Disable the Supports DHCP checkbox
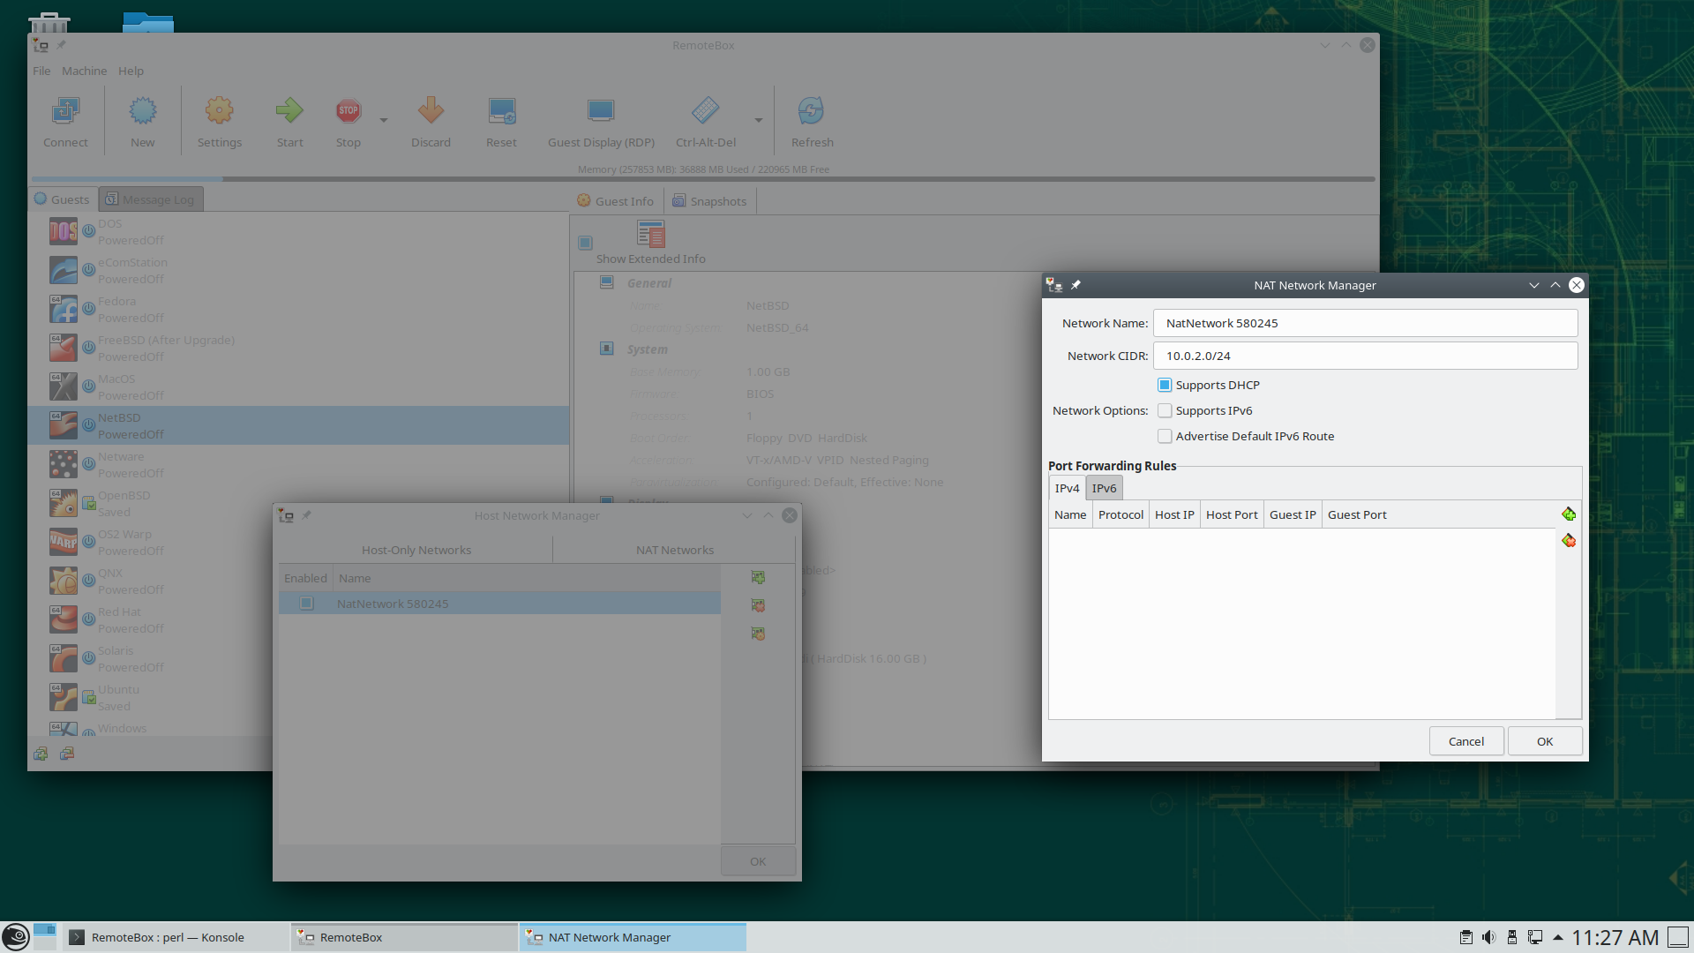1694x953 pixels. (x=1165, y=385)
